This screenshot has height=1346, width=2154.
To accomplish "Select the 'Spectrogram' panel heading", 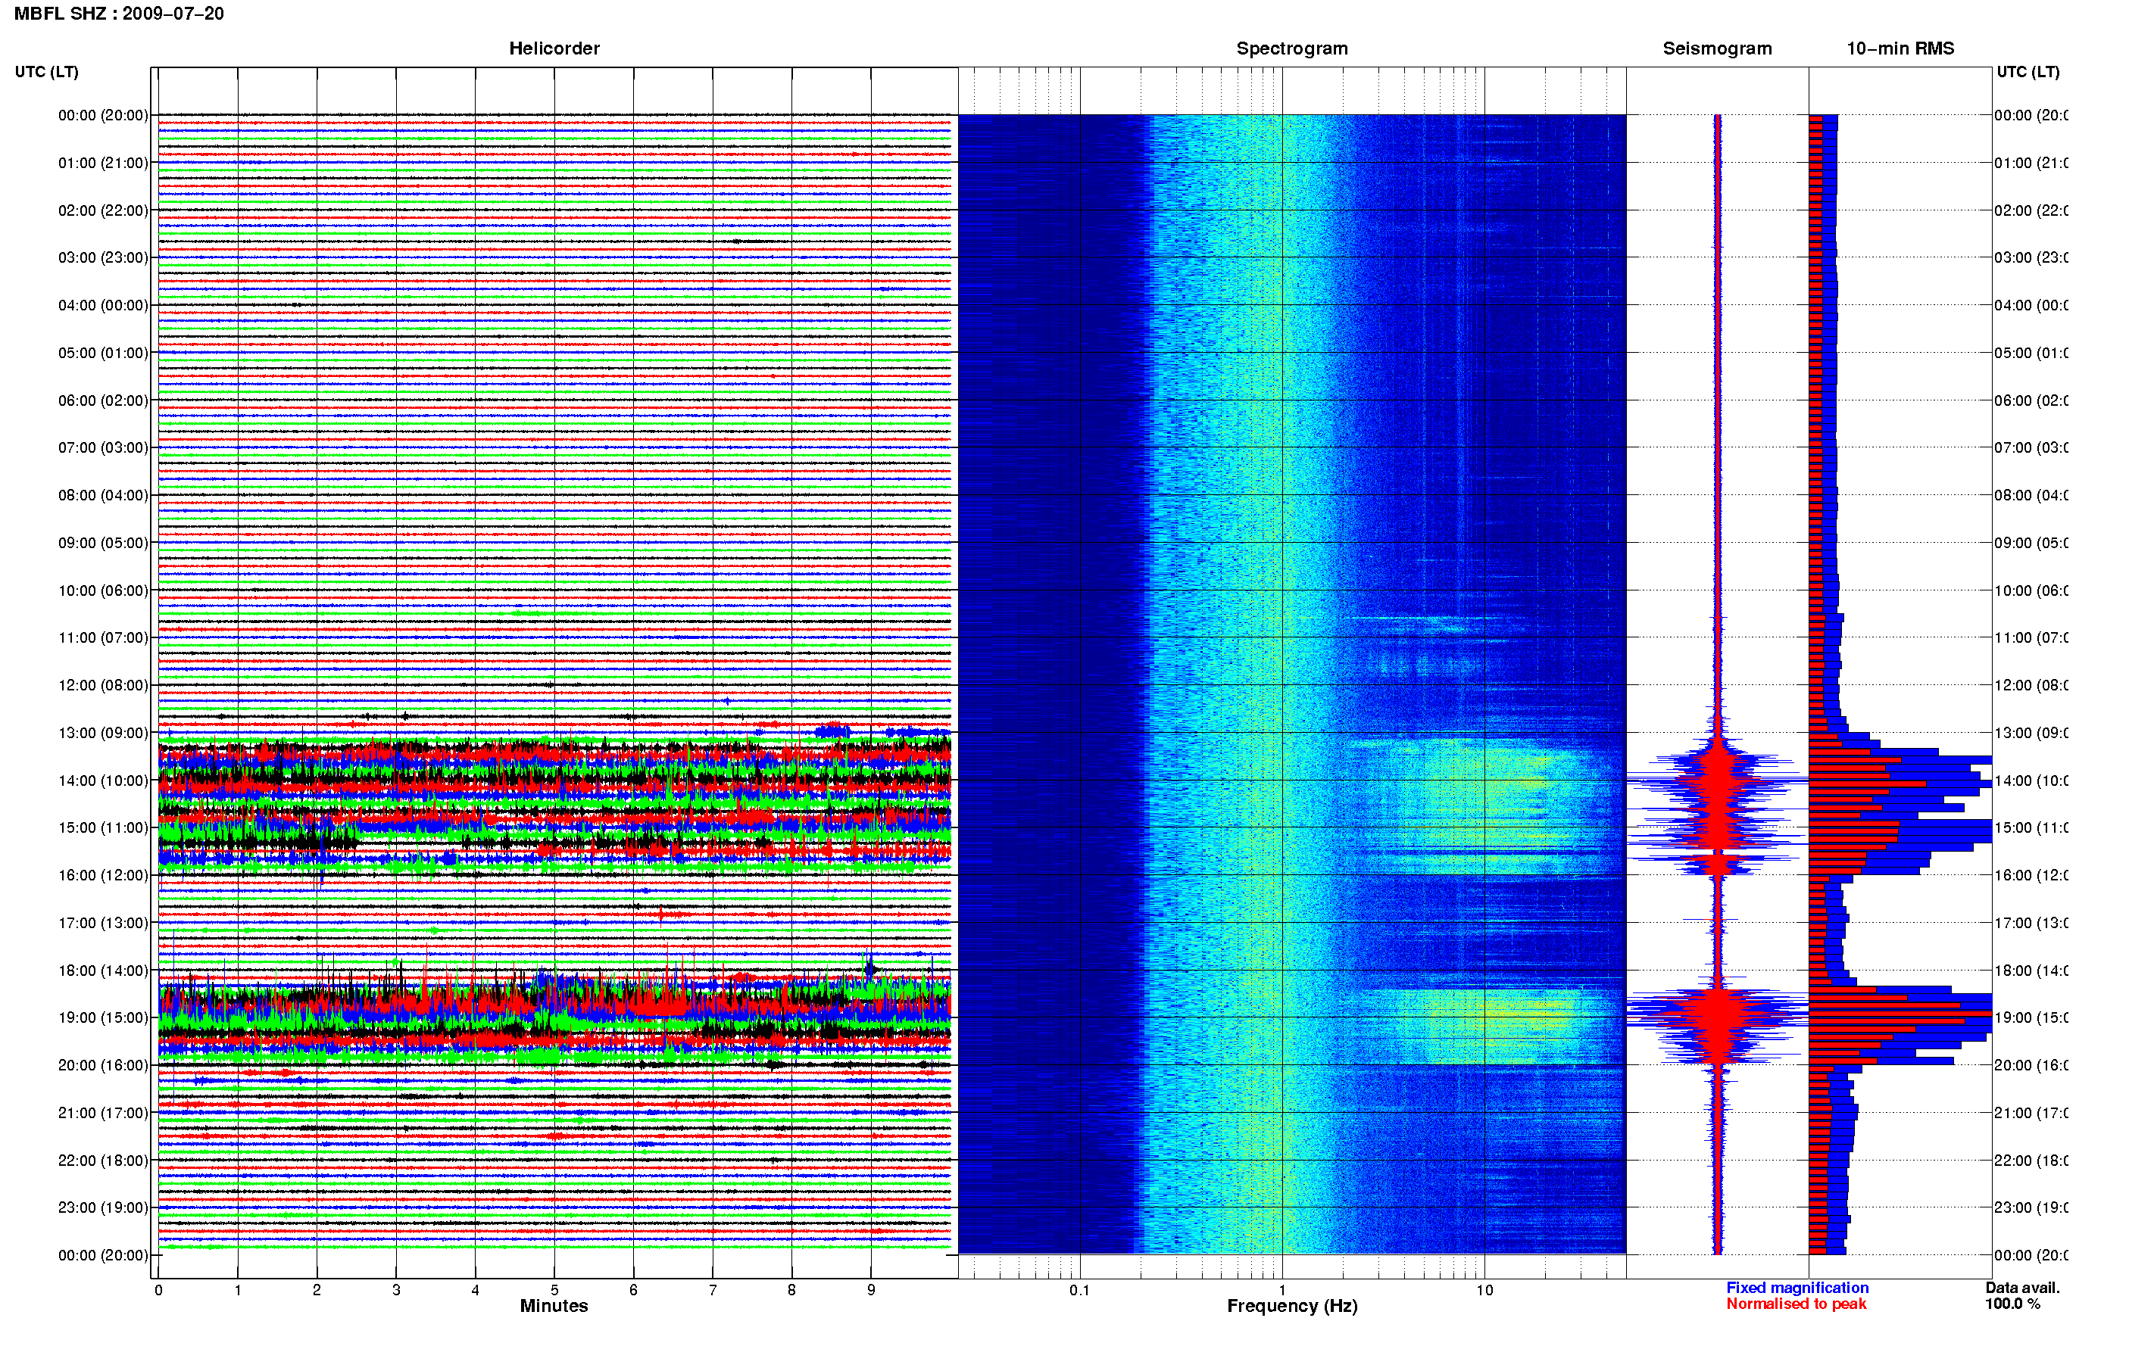I will [1291, 48].
